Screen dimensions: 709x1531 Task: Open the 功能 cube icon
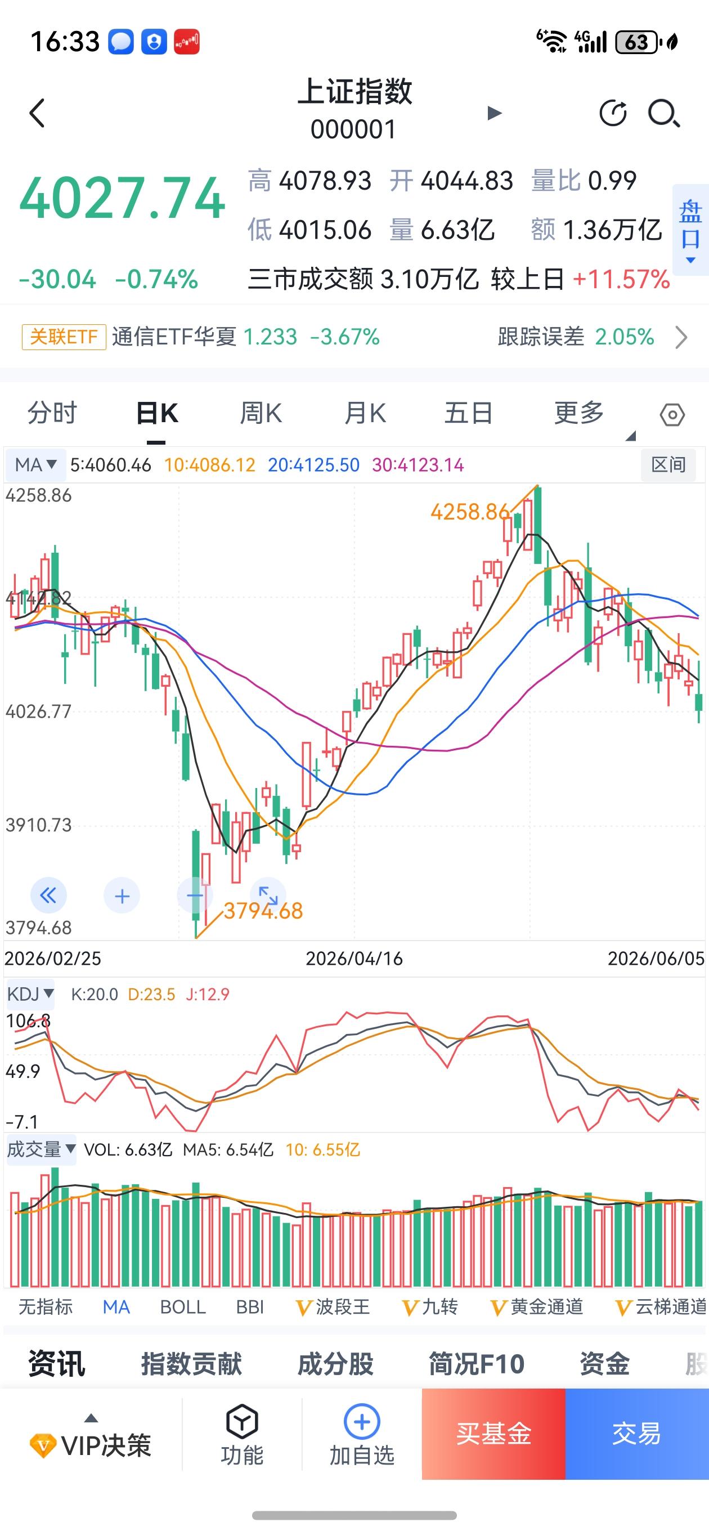click(242, 1422)
